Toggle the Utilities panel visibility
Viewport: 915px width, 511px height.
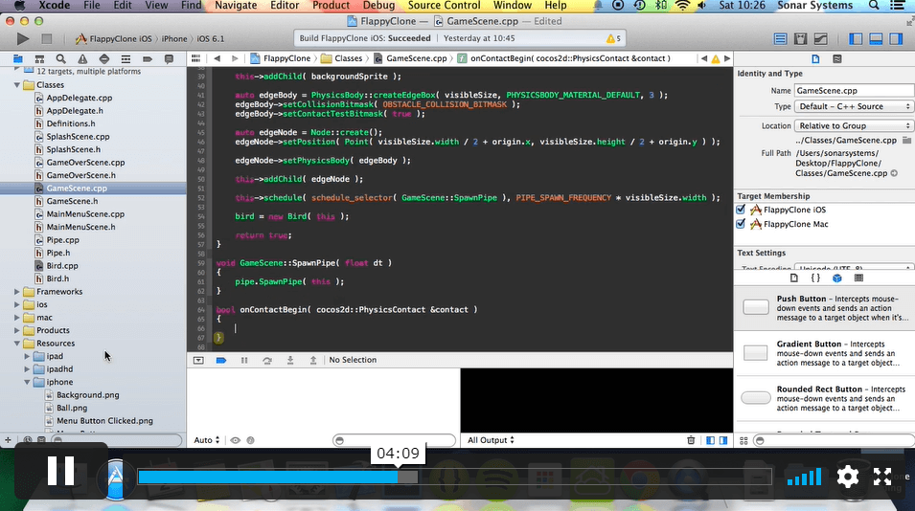click(x=897, y=39)
